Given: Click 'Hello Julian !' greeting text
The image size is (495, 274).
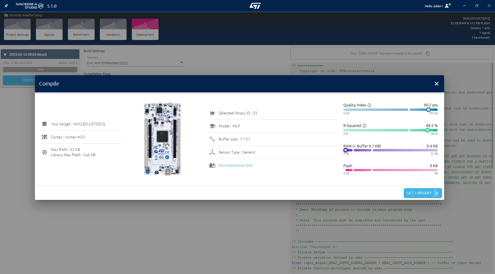Looking at the screenshot, I should (x=434, y=6).
